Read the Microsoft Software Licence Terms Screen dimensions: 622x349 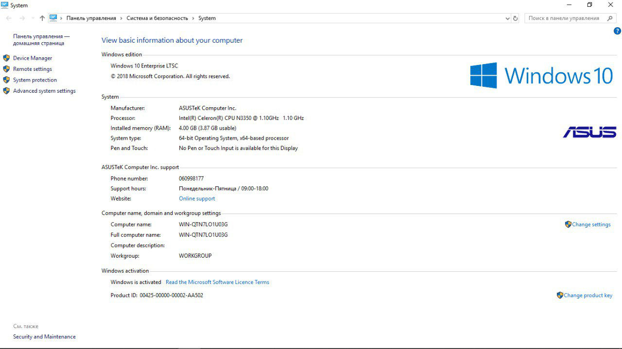click(x=217, y=282)
